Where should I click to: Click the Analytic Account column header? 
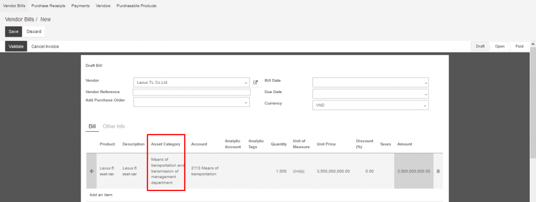[232, 144]
